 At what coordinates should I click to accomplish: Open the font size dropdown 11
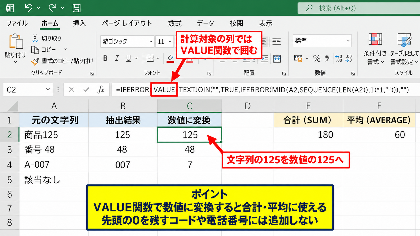click(x=170, y=41)
